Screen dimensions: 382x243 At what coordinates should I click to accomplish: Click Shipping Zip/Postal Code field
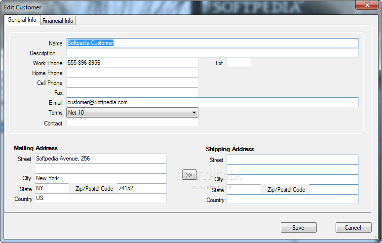pos(334,189)
